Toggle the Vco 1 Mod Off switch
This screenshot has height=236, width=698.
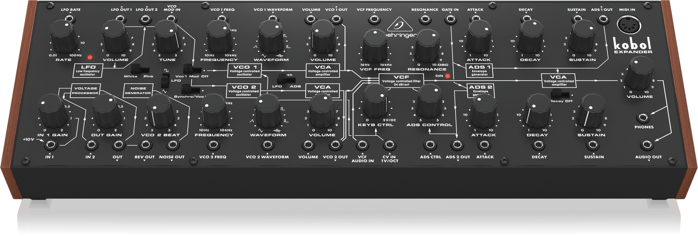(193, 70)
